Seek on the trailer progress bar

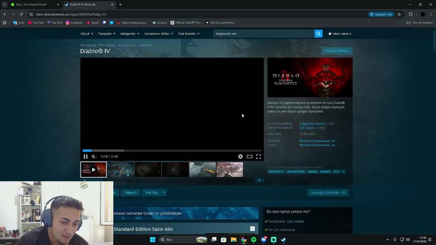pyautogui.click(x=172, y=150)
